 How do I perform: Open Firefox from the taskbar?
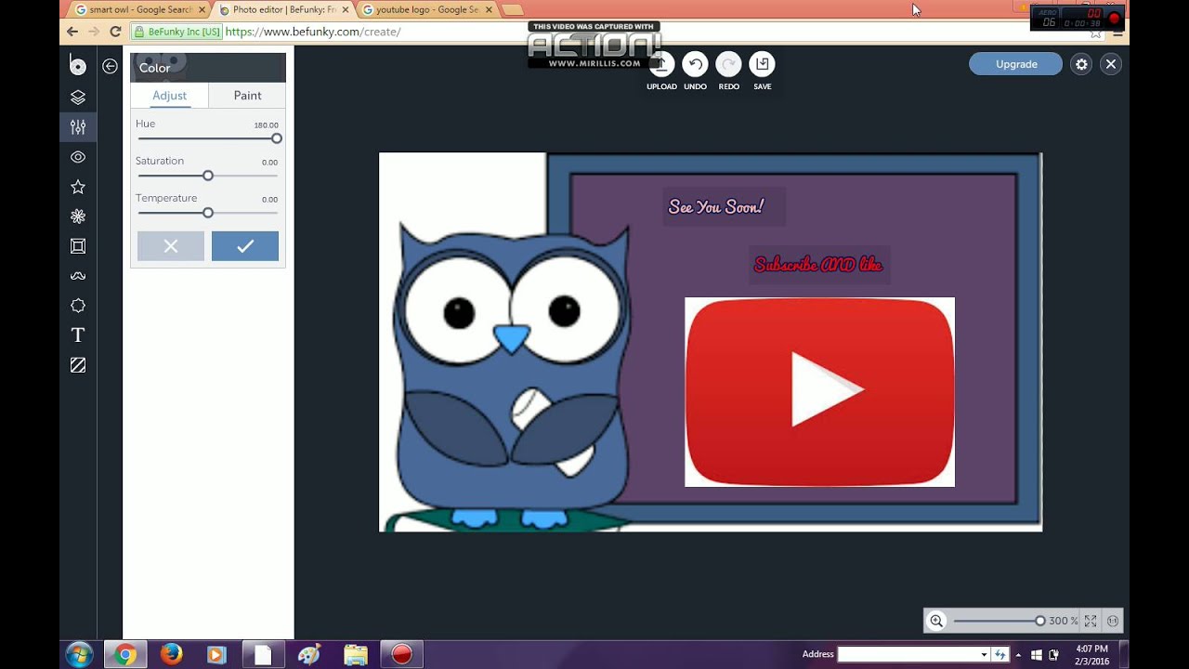(x=171, y=655)
